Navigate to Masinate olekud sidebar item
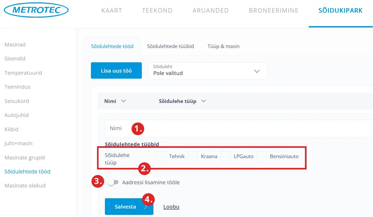 (25, 186)
